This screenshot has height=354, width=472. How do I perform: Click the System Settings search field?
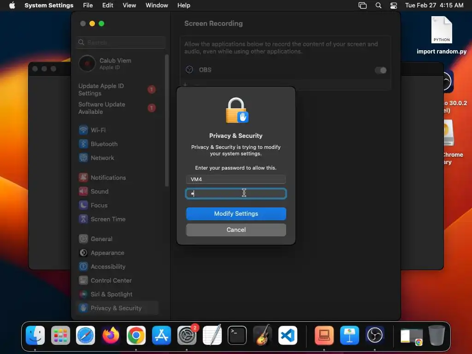121,42
